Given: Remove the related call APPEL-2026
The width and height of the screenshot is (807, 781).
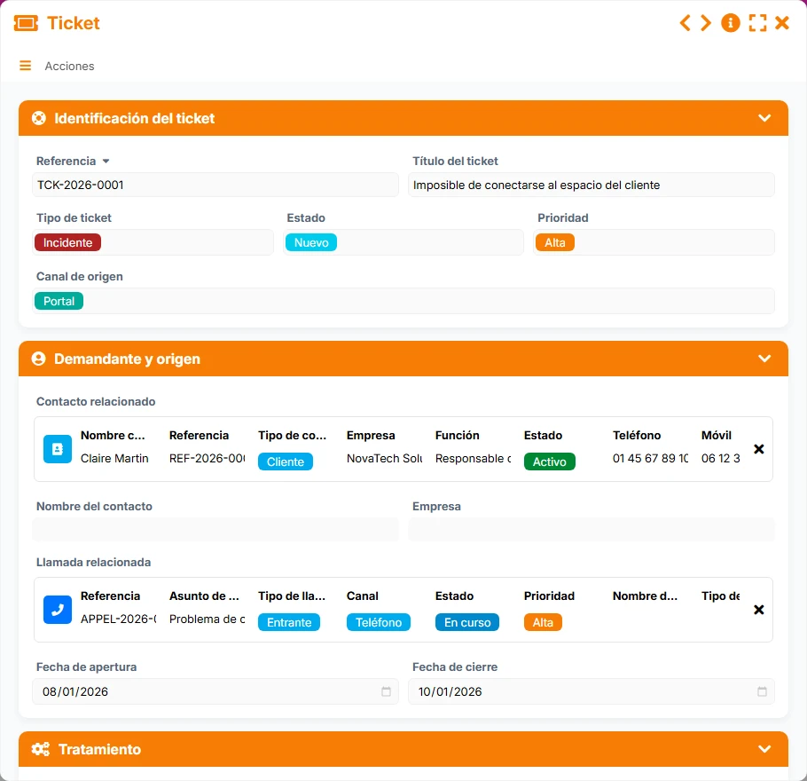Looking at the screenshot, I should click(x=758, y=610).
